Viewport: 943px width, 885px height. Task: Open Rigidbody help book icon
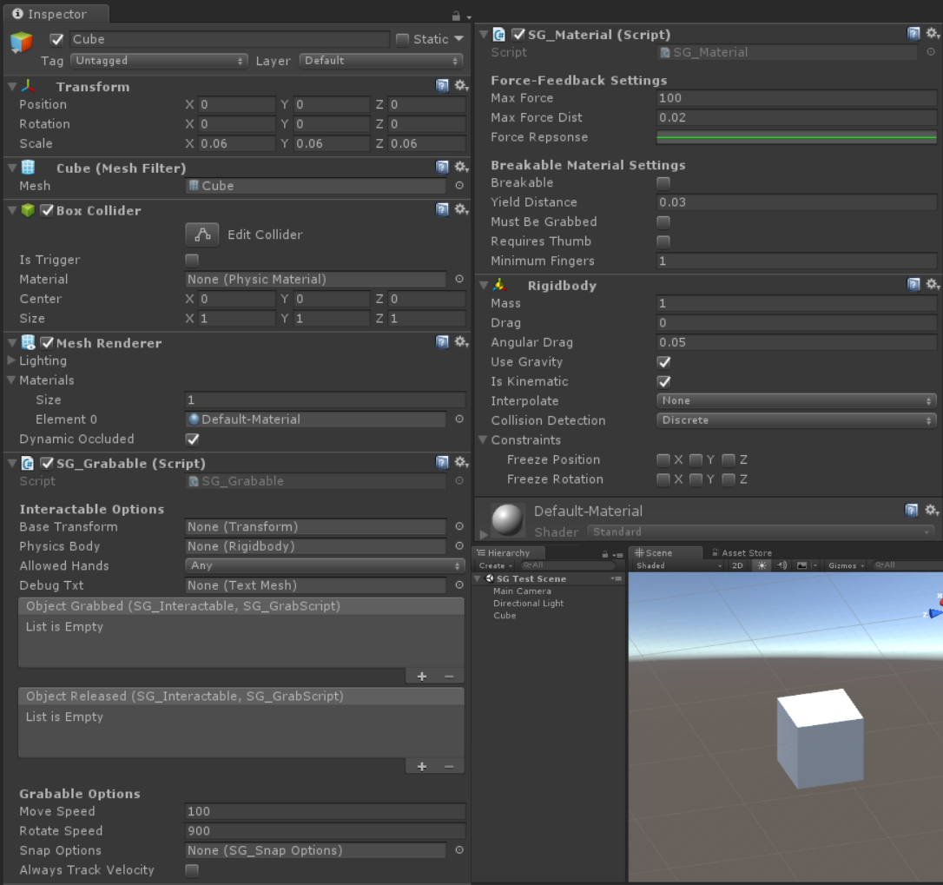pyautogui.click(x=913, y=285)
